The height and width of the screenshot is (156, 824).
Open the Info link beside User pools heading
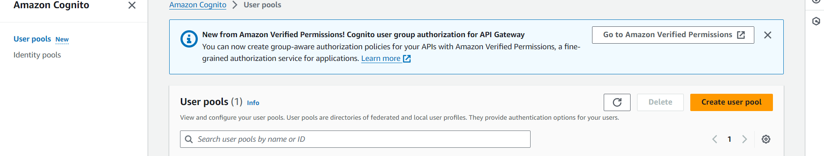[253, 103]
